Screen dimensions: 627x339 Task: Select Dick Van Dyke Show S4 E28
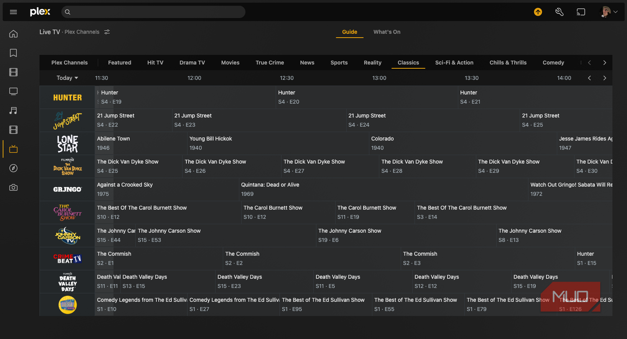pos(428,167)
